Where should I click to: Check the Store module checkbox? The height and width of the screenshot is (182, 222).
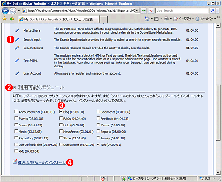61,138
